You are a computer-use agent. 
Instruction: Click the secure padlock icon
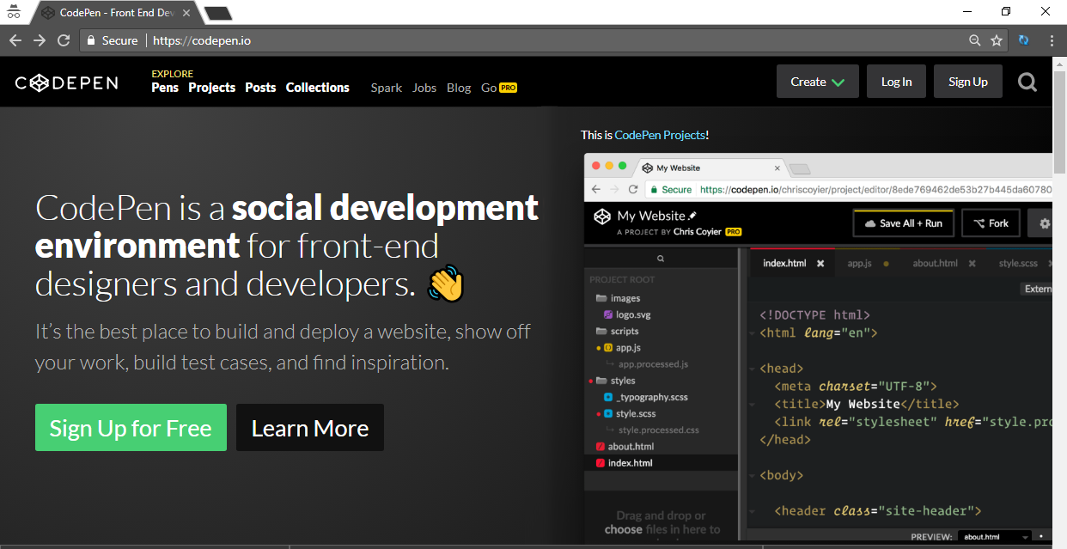point(91,40)
